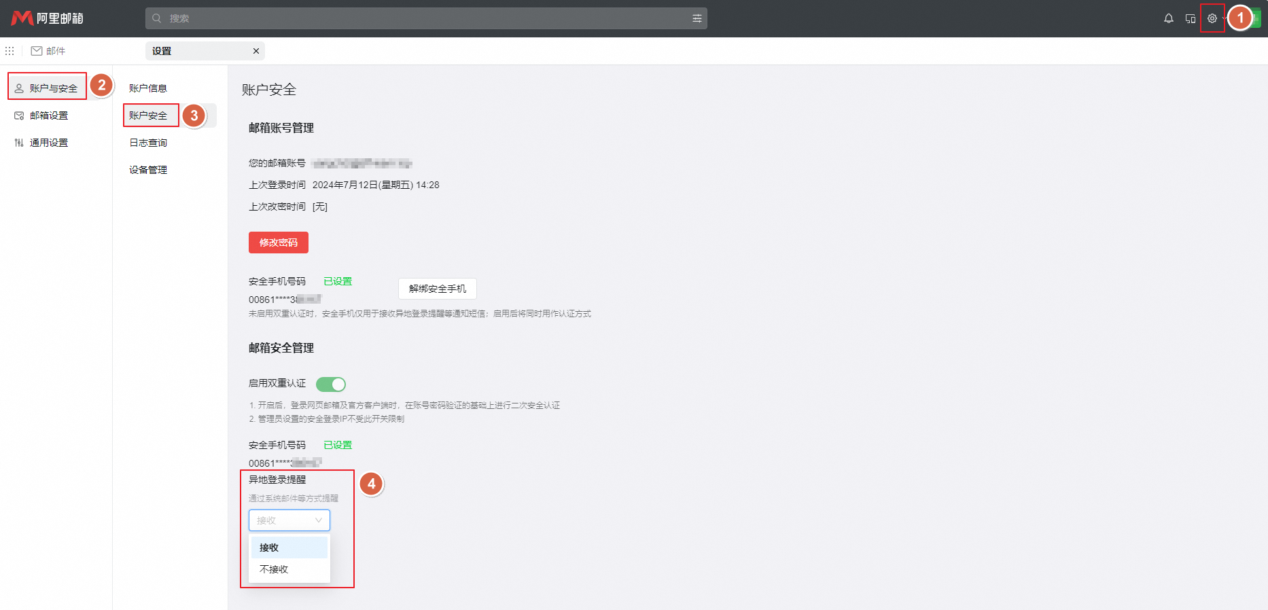Open the notifications bell icon
The height and width of the screenshot is (610, 1268).
tap(1168, 18)
